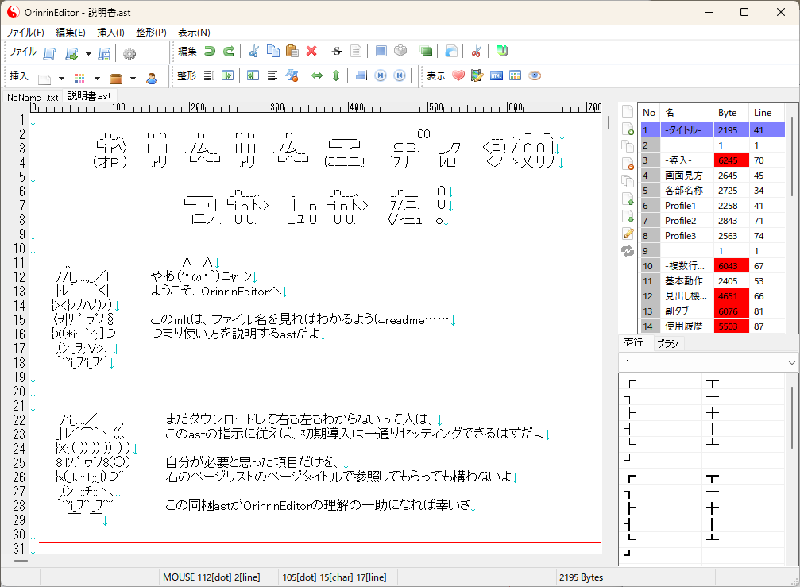Select the Profile2 page row
800x587 pixels.
coord(713,220)
